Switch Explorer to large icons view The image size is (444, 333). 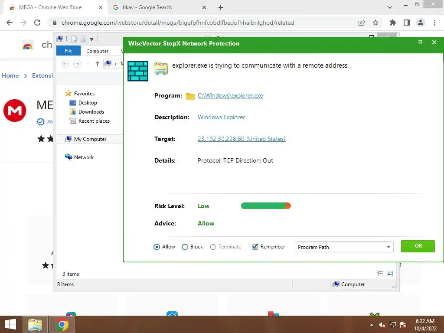click(390, 274)
